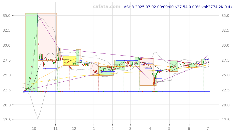
Task: Click the '27.5' label on the left axis
Action: (x=6, y=60)
